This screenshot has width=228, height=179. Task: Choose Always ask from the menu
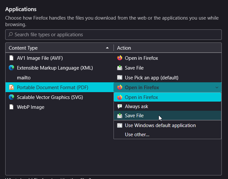167,107
